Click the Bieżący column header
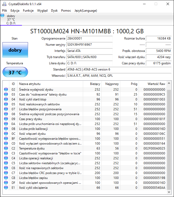This screenshot has height=197, width=174. tap(92, 84)
